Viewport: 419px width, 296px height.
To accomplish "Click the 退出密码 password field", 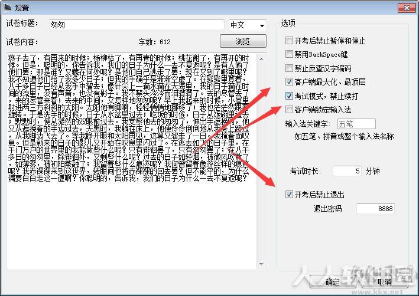I will coord(375,209).
